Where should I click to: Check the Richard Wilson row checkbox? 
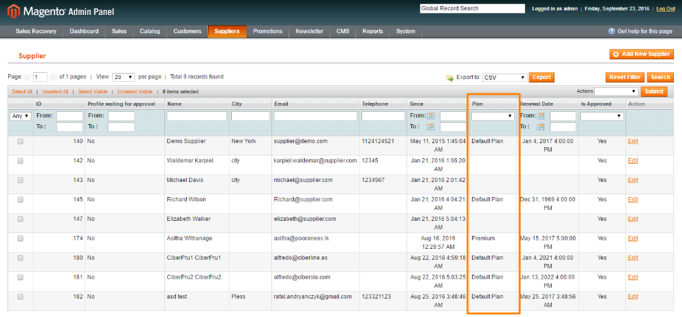tap(20, 199)
